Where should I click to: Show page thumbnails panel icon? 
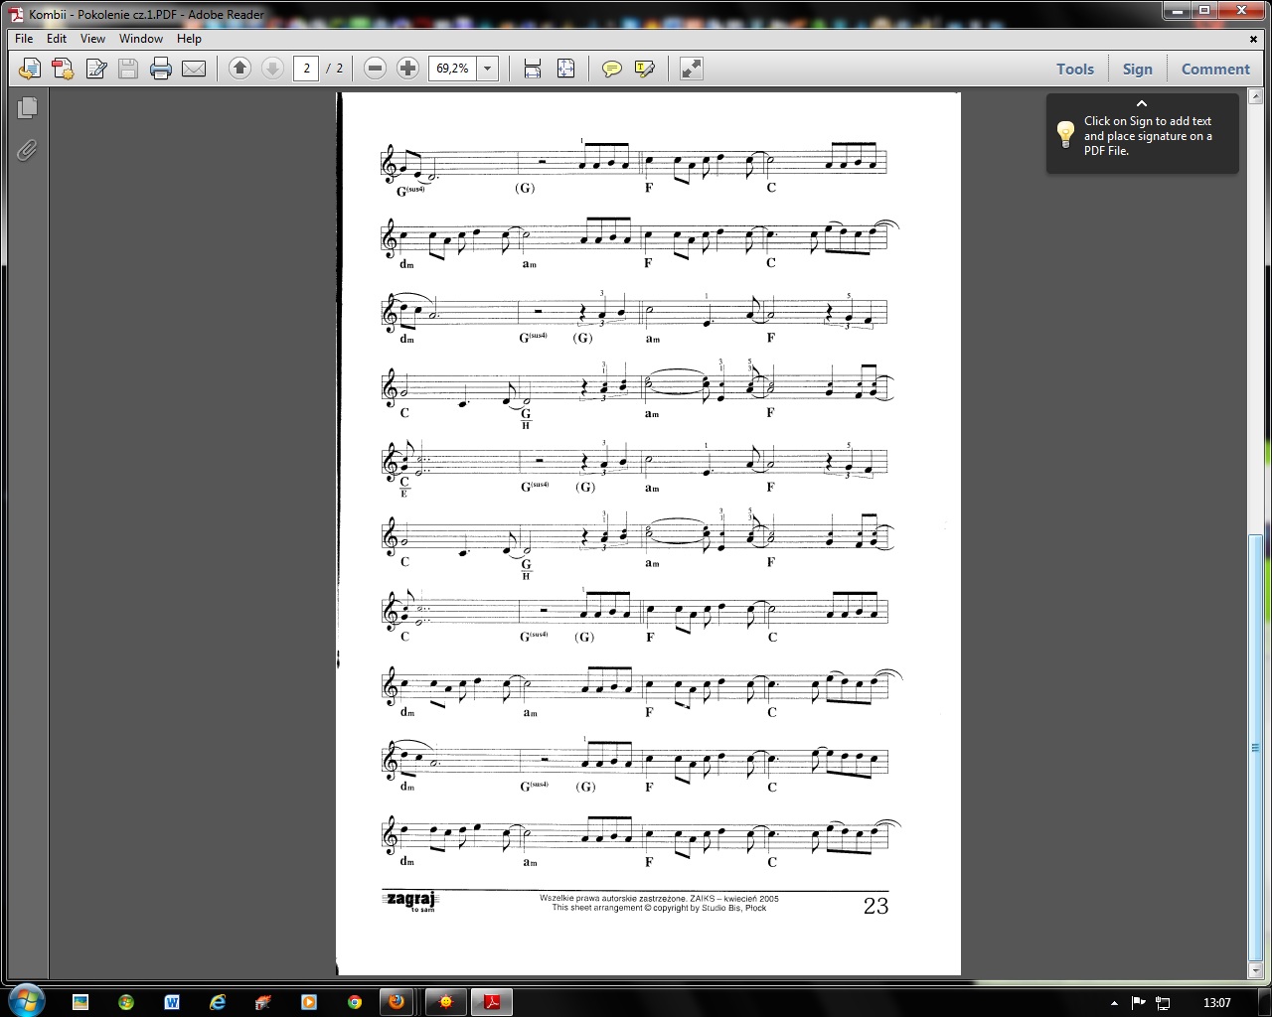click(27, 106)
